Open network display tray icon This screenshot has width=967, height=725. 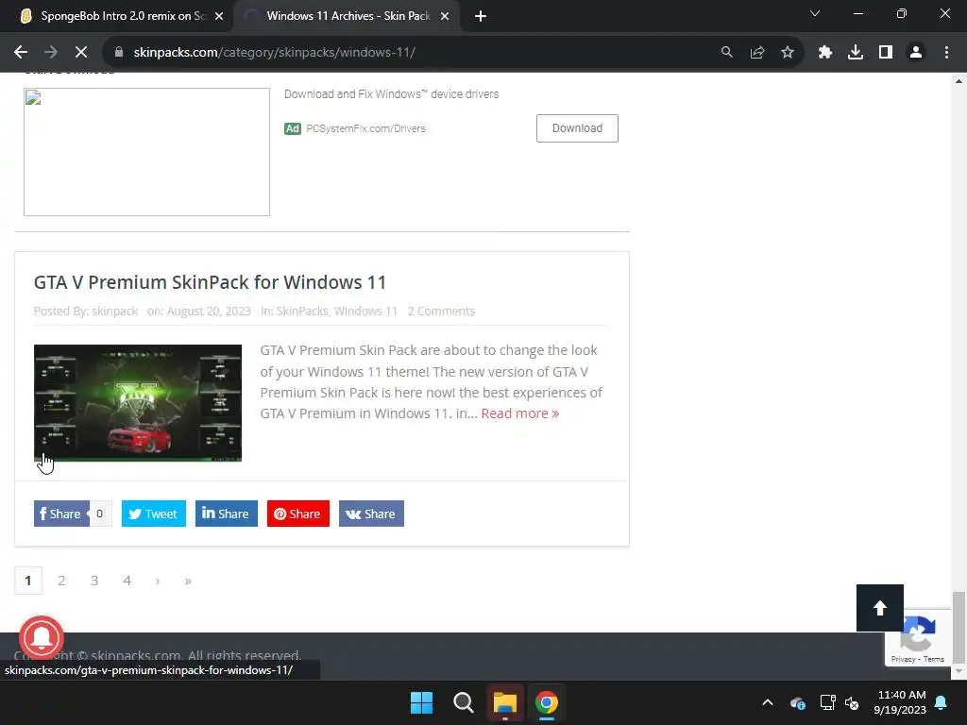(x=827, y=702)
